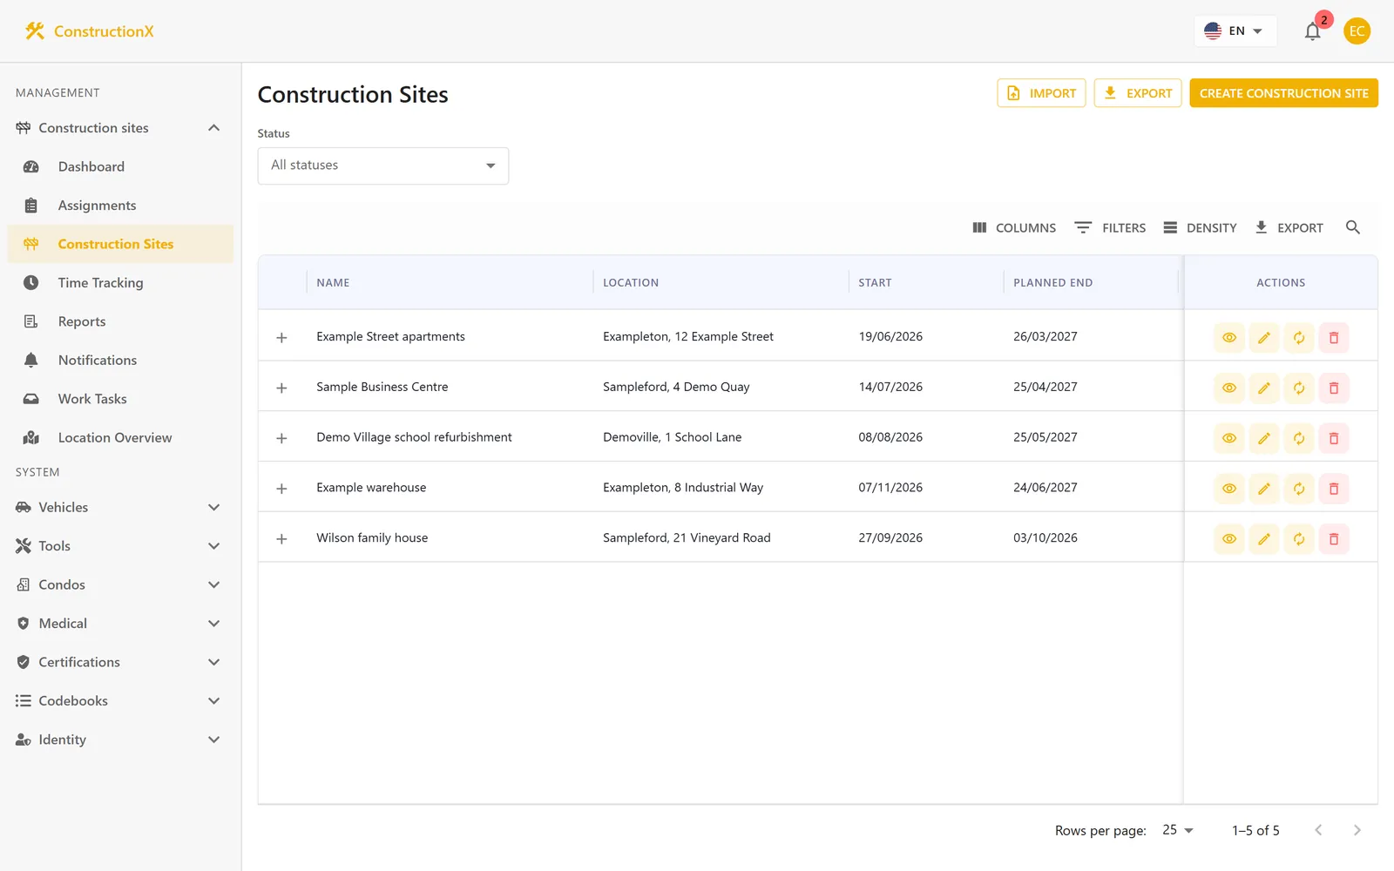Edit the Sample Business Centre site
Screen dimensions: 1394x871
1264,388
